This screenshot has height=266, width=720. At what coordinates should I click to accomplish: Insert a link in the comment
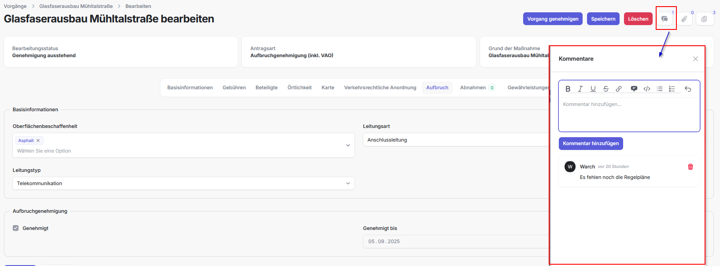click(x=619, y=89)
